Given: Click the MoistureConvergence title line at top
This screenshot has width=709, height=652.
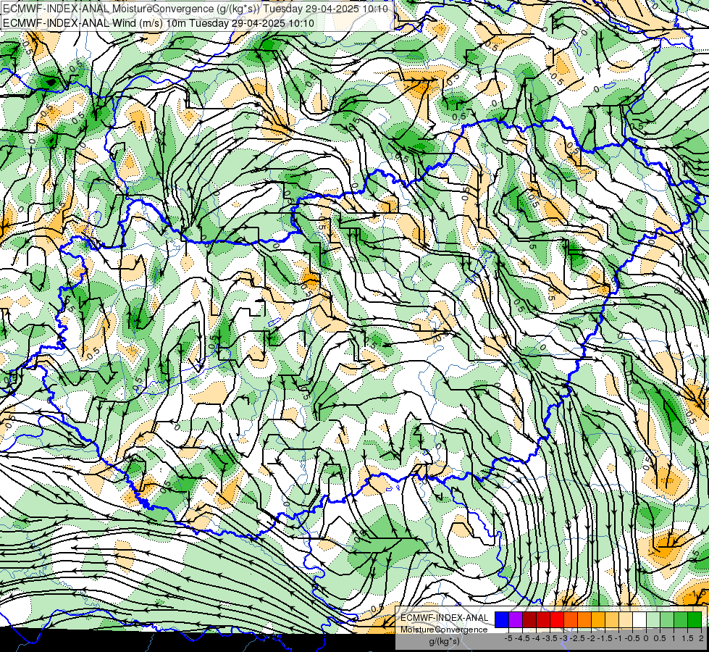Looking at the screenshot, I should pyautogui.click(x=196, y=9).
